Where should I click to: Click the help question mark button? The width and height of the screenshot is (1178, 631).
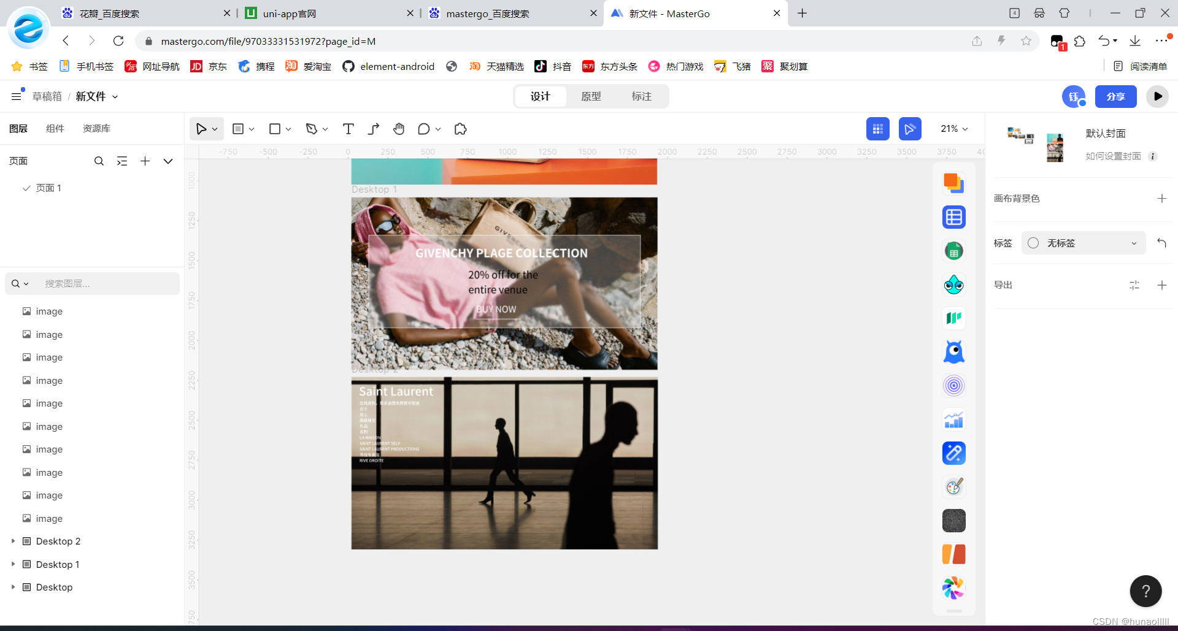[x=1145, y=591]
